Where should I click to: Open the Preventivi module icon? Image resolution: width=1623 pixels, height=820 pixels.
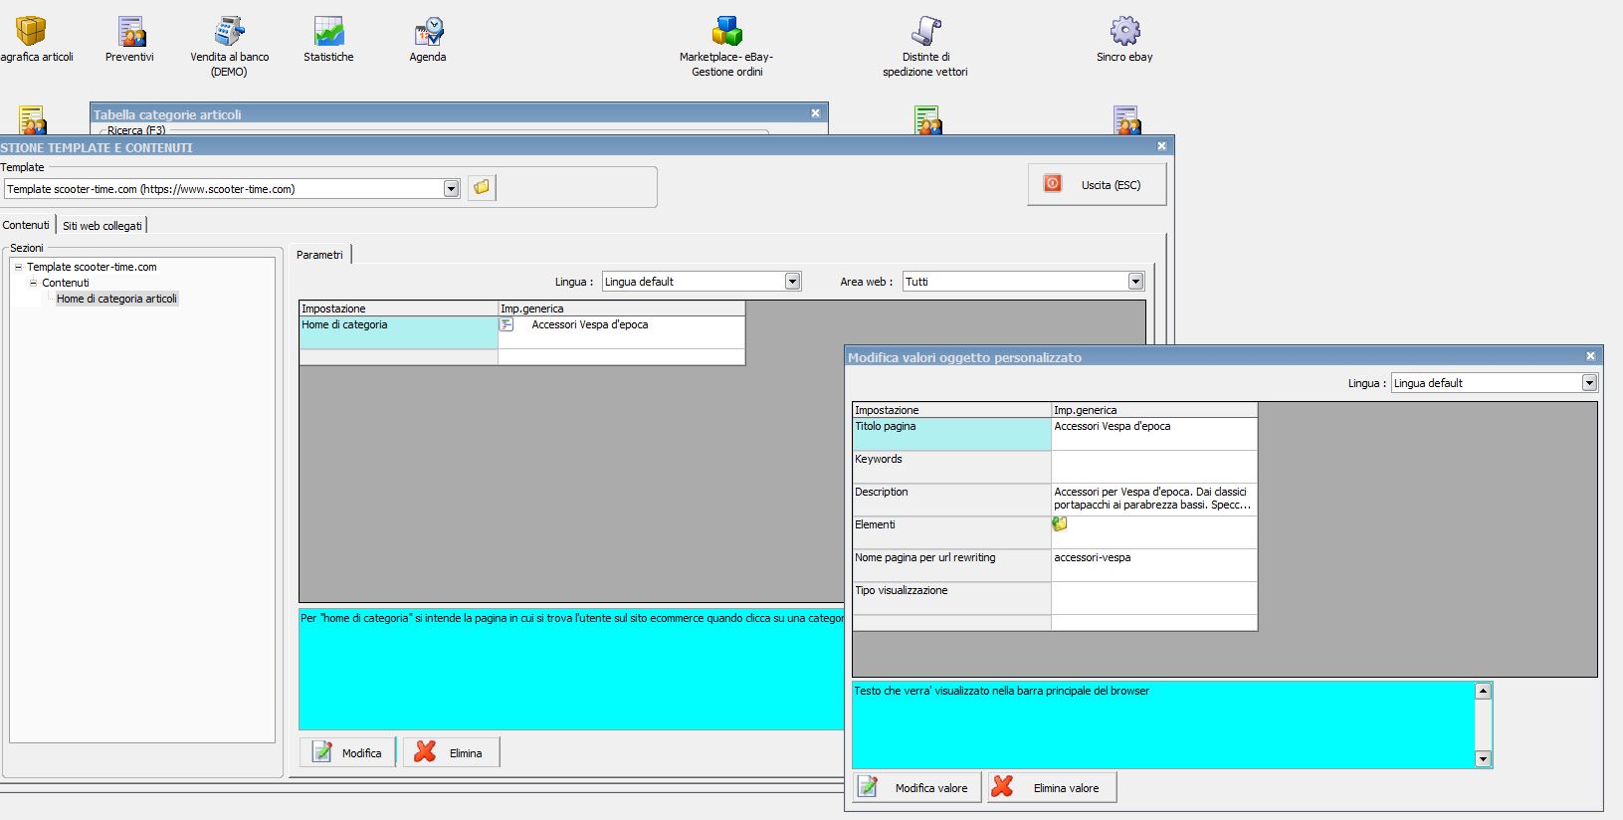[x=130, y=32]
